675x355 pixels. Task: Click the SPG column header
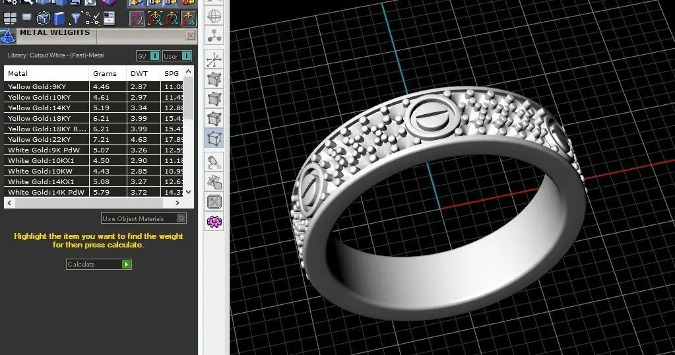pos(172,74)
